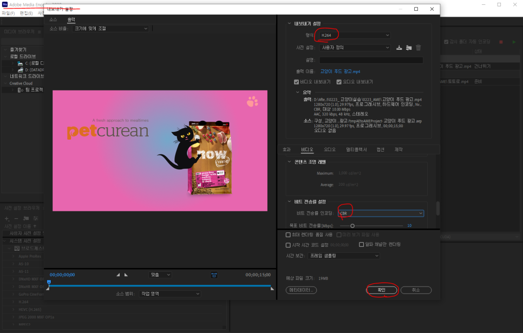Click the set out point triangle icon

tap(126, 275)
